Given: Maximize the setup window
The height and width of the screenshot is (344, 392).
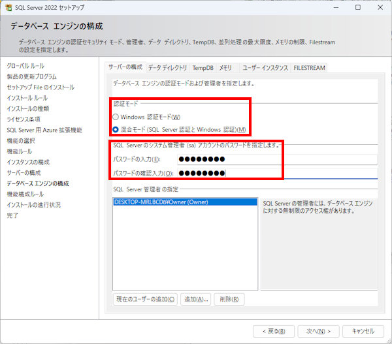Looking at the screenshot, I should coord(358,7).
